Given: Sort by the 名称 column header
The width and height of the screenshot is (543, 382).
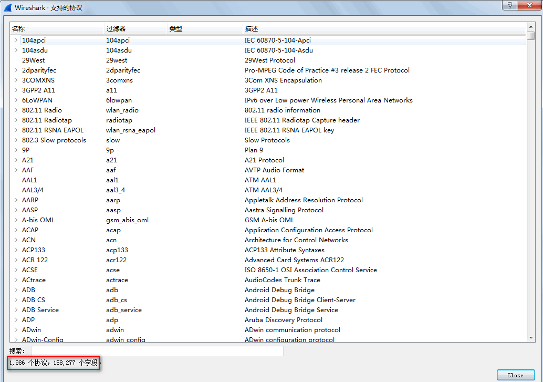Looking at the screenshot, I should point(57,29).
